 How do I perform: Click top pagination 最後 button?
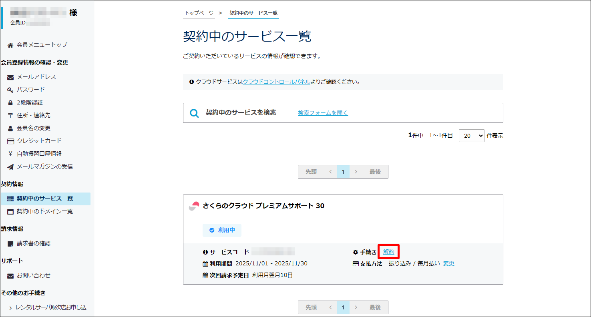[375, 172]
